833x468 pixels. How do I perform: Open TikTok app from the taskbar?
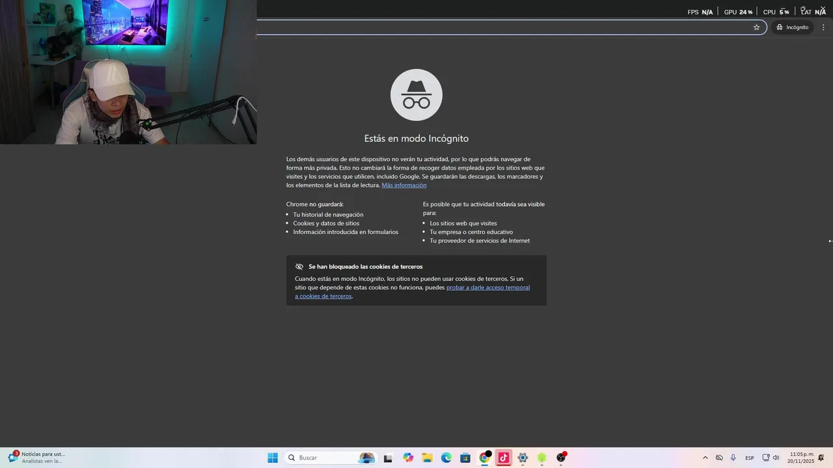tap(503, 458)
